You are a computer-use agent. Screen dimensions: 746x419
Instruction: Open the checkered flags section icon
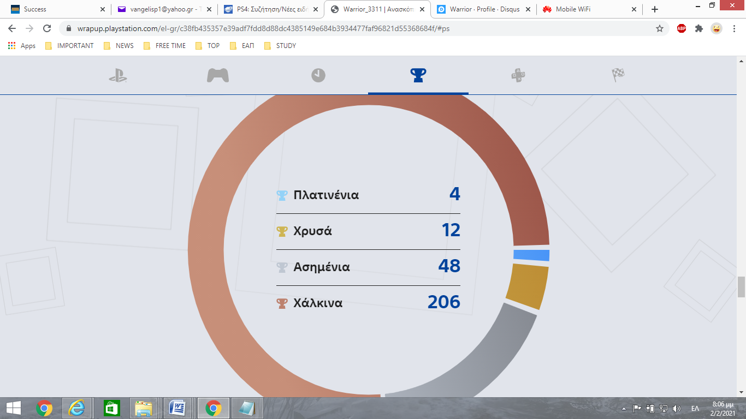point(618,75)
